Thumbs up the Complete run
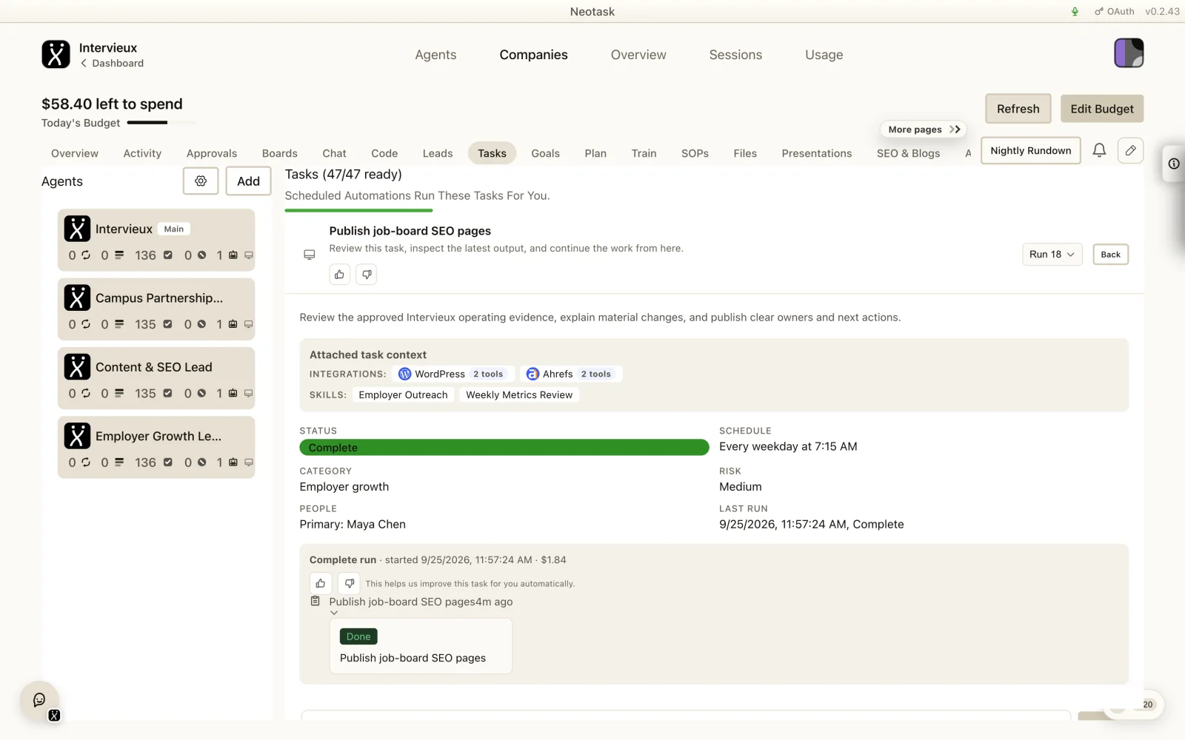 coord(321,583)
